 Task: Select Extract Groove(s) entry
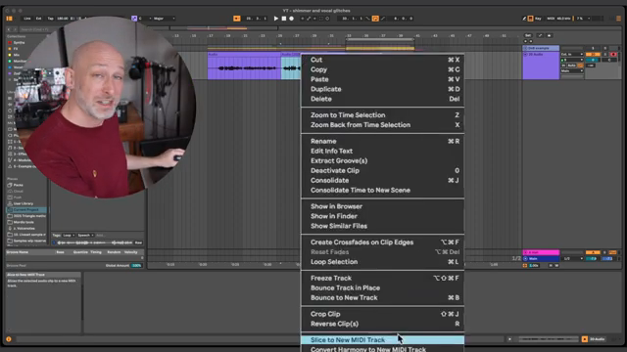click(383, 160)
